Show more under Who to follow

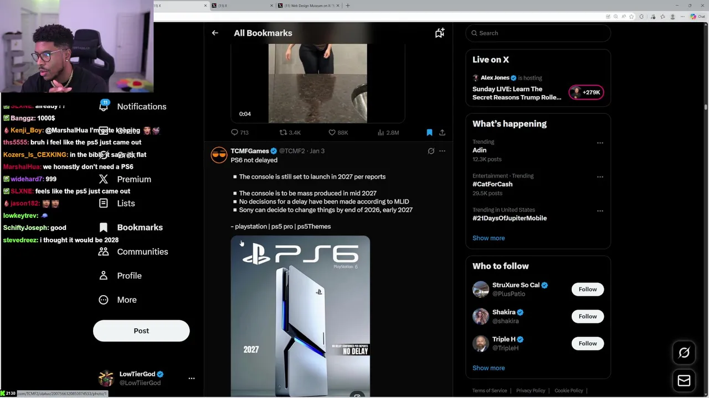point(489,368)
